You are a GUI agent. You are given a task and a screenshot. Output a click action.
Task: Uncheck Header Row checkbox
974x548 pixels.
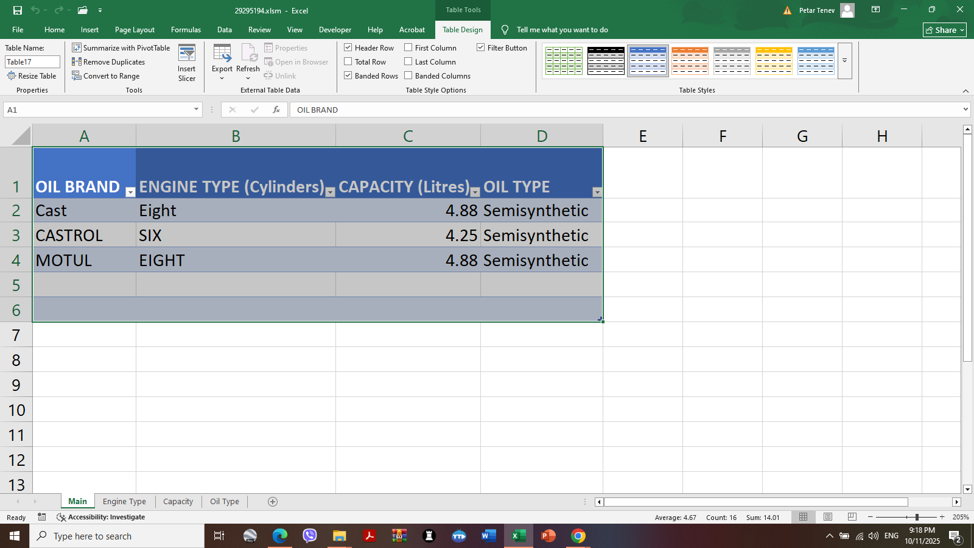tap(348, 47)
